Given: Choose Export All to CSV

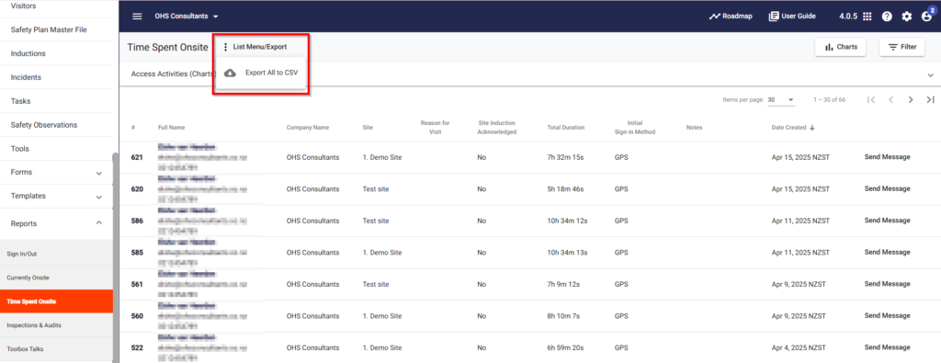Looking at the screenshot, I should tap(262, 73).
